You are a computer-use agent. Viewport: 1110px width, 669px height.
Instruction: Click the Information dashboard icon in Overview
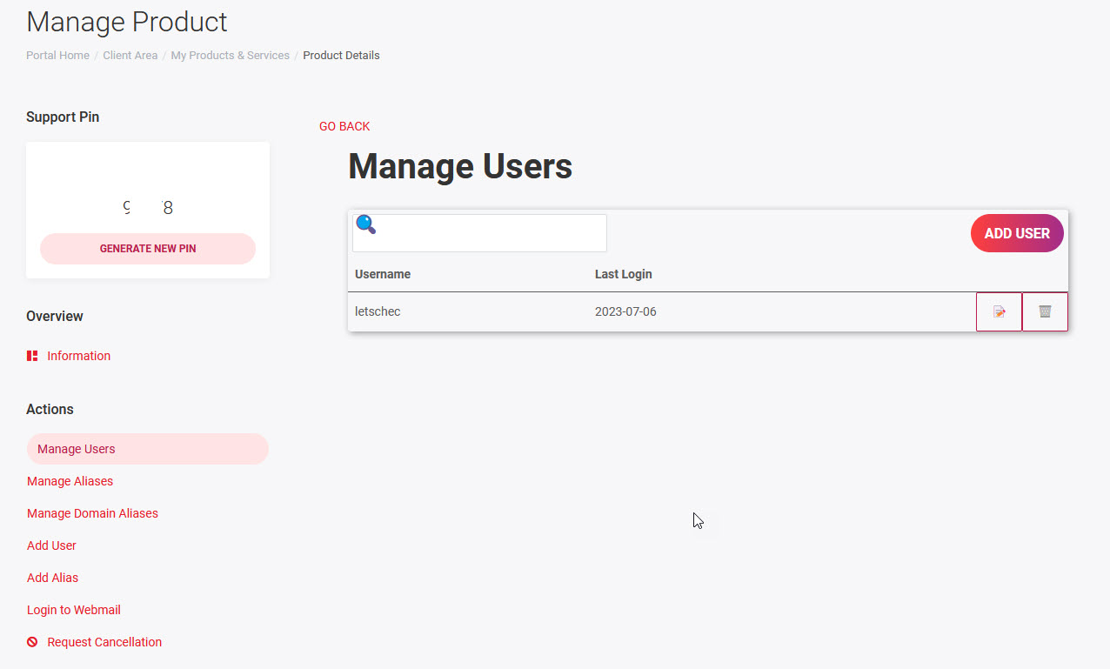click(32, 356)
